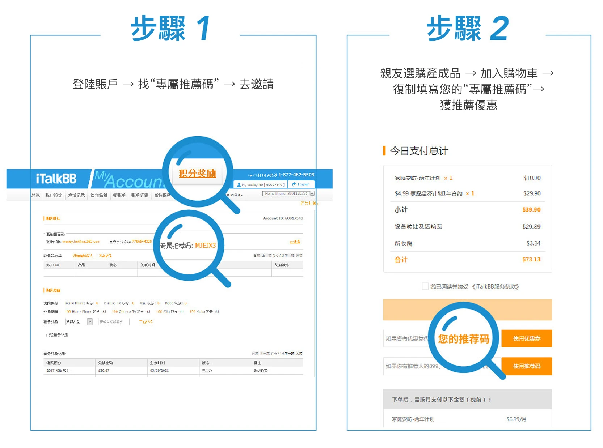
Task: Open the Home Phone number dropdown
Action: click(x=312, y=193)
